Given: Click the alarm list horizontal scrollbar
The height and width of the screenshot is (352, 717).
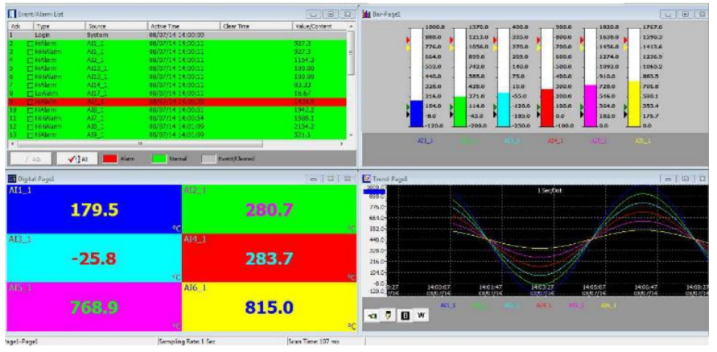Looking at the screenshot, I should [139, 143].
